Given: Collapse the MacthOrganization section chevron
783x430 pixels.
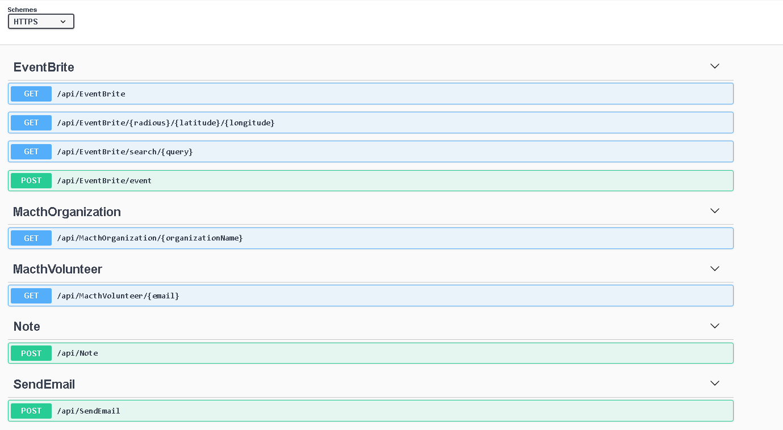Looking at the screenshot, I should (715, 211).
